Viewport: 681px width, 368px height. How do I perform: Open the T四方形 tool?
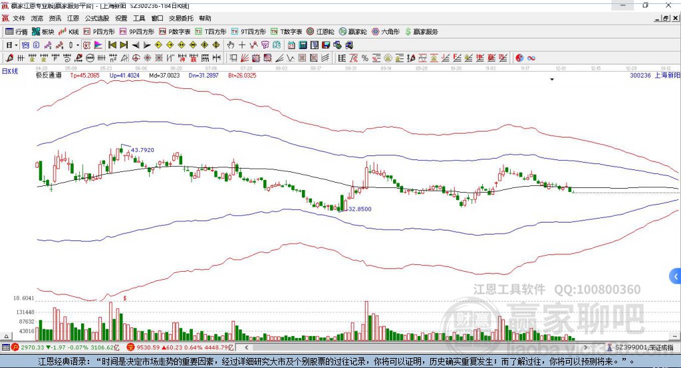[211, 32]
